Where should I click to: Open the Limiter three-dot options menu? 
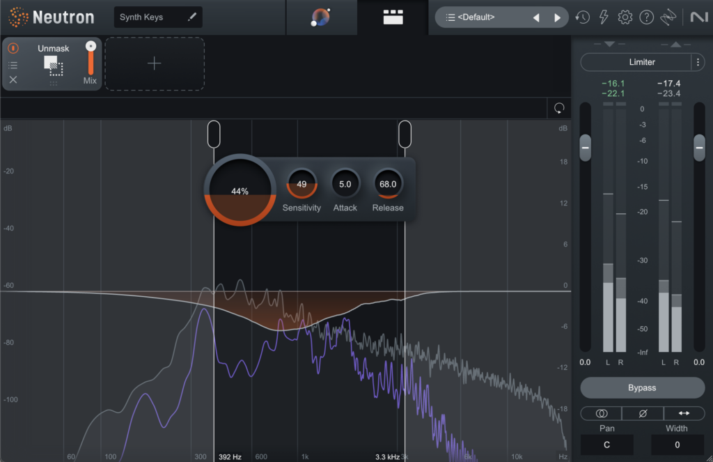click(x=698, y=62)
